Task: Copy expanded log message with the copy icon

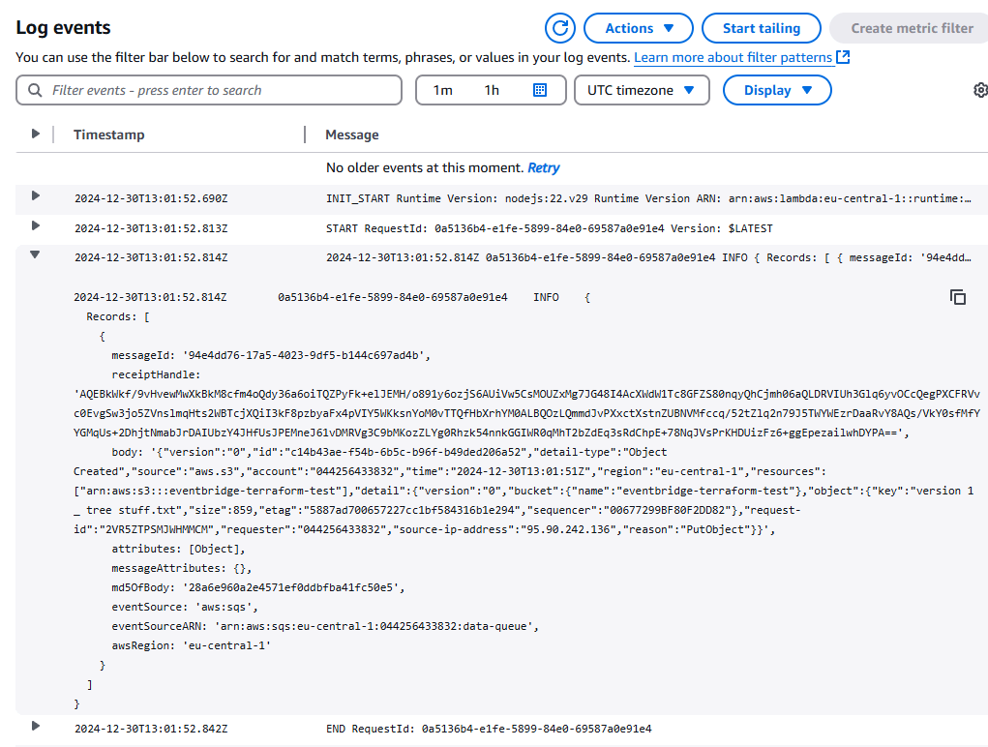Action: (958, 297)
